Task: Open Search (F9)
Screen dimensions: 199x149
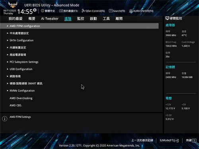Action: click(117, 11)
